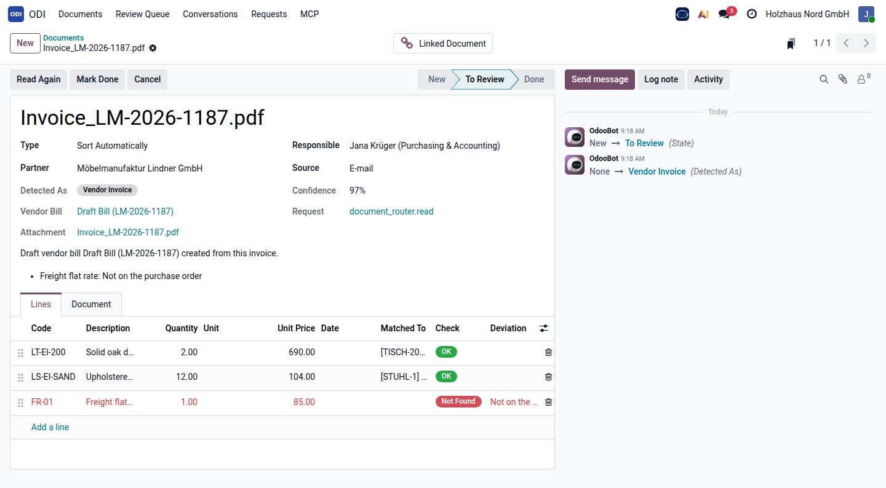Open attachment Invoice_LM-2026-1187.pdf link
This screenshot has height=488, width=886.
[128, 232]
